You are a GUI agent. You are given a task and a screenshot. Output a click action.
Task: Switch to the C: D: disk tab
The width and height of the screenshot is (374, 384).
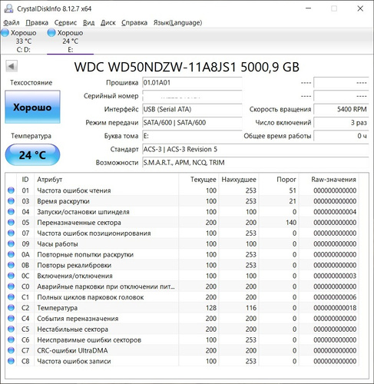tap(24, 41)
